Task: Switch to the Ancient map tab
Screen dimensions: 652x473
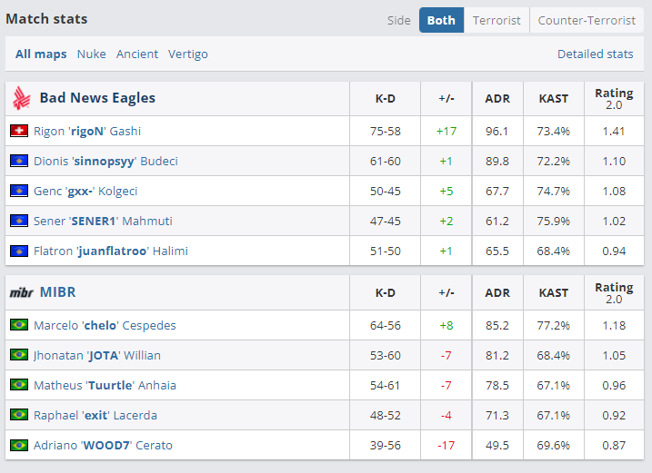Action: 137,54
